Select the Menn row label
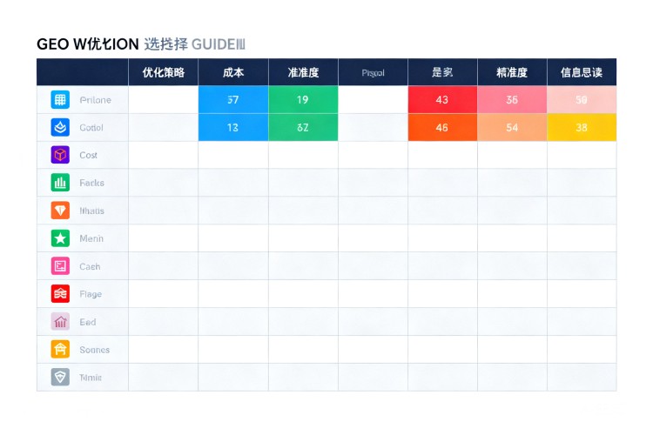653x435 pixels. coord(91,238)
